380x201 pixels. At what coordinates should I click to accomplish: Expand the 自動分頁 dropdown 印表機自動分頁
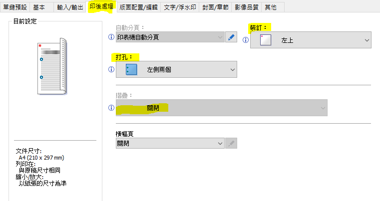[x=170, y=37]
